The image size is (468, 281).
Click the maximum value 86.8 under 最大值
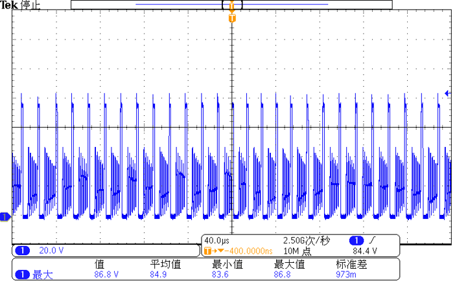coord(282,275)
